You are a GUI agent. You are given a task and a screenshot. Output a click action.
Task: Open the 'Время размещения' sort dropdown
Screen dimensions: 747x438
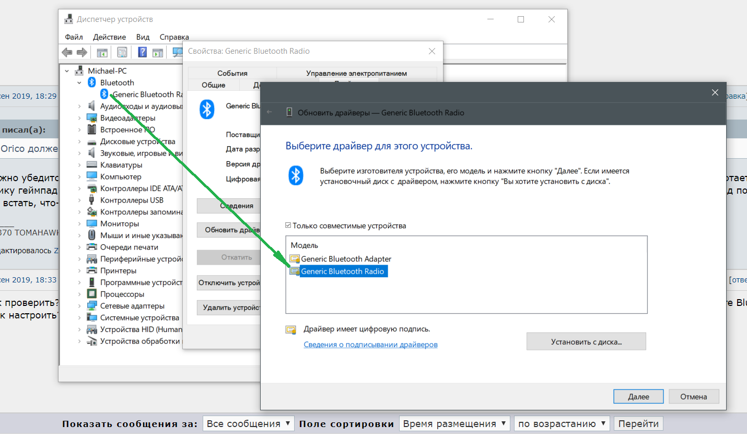tap(454, 423)
